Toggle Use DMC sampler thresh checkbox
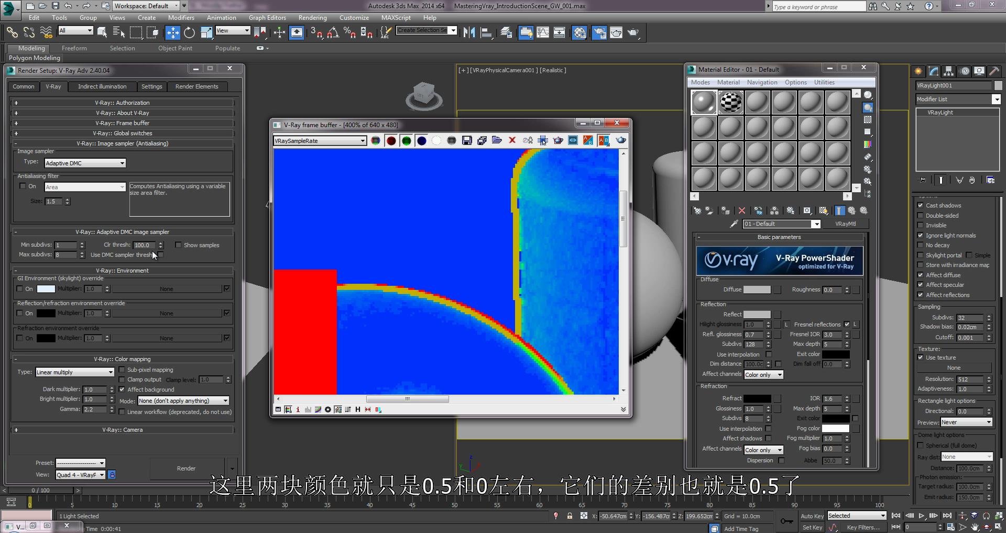 tap(161, 254)
